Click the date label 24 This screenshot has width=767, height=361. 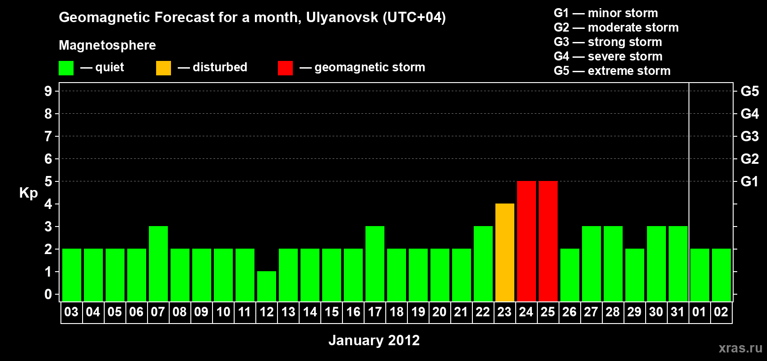click(x=526, y=312)
